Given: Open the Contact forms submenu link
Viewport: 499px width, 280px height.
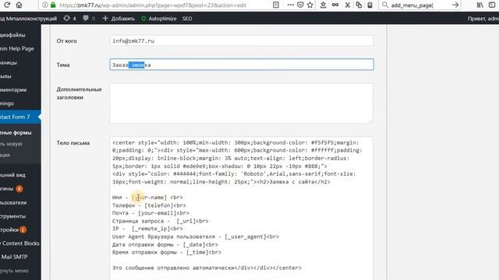Looking at the screenshot, I should click(x=16, y=133).
